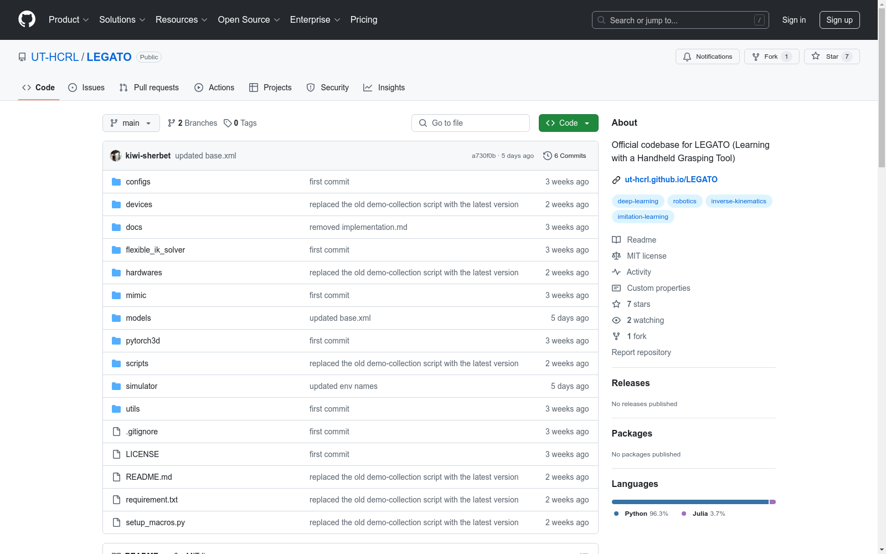Click the .gitignore file icon
The height and width of the screenshot is (554, 886).
pos(116,432)
